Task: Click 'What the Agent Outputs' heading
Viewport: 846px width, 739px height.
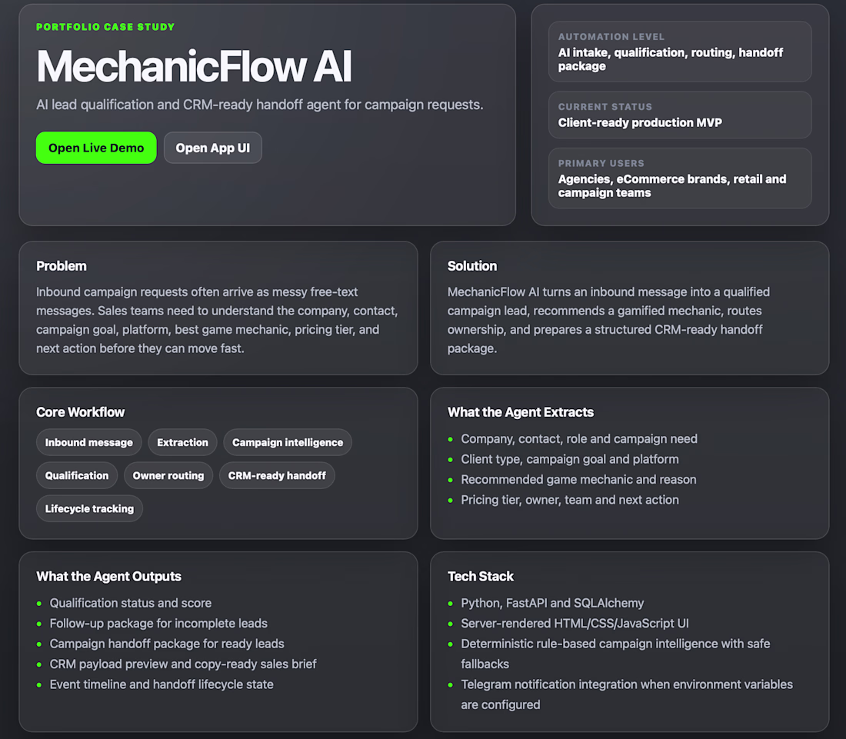Action: coord(109,576)
